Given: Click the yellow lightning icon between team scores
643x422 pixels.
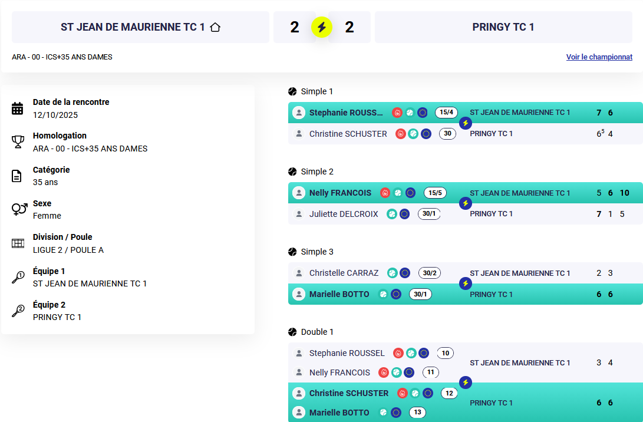Looking at the screenshot, I should [x=322, y=27].
